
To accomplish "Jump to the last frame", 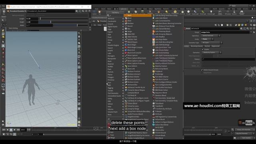I will click(18, 130).
